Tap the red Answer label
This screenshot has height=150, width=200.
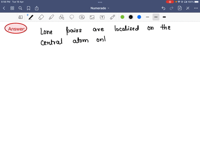point(16,28)
